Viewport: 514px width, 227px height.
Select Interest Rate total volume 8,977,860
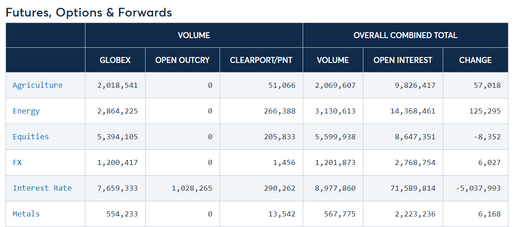coord(335,188)
